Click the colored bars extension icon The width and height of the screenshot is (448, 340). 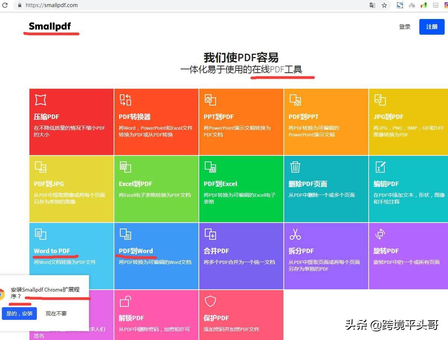point(423,5)
